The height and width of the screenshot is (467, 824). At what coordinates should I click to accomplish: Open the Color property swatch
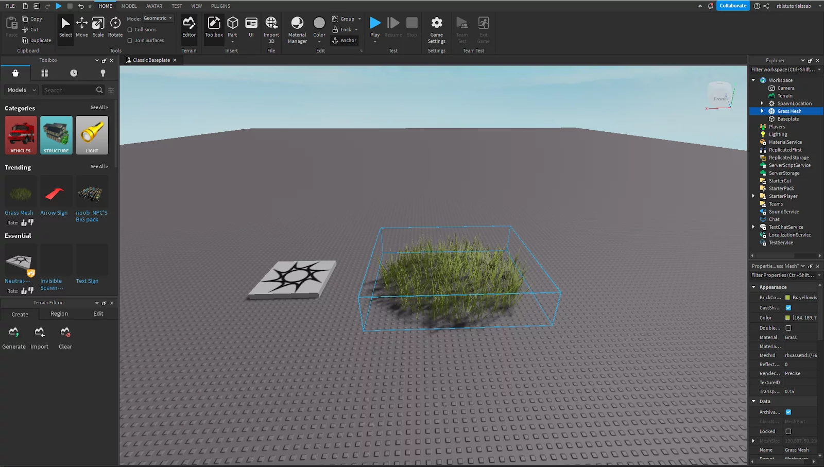(788, 318)
